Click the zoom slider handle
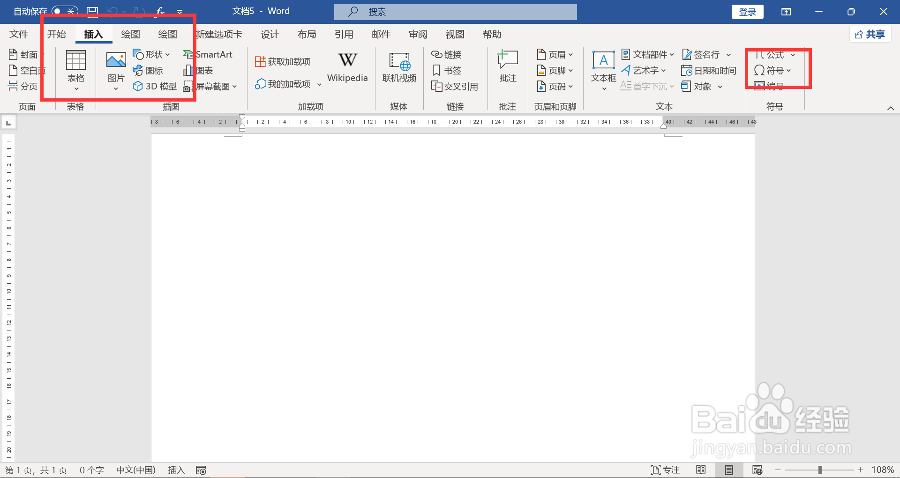Viewport: 900px width, 478px height. (820, 470)
